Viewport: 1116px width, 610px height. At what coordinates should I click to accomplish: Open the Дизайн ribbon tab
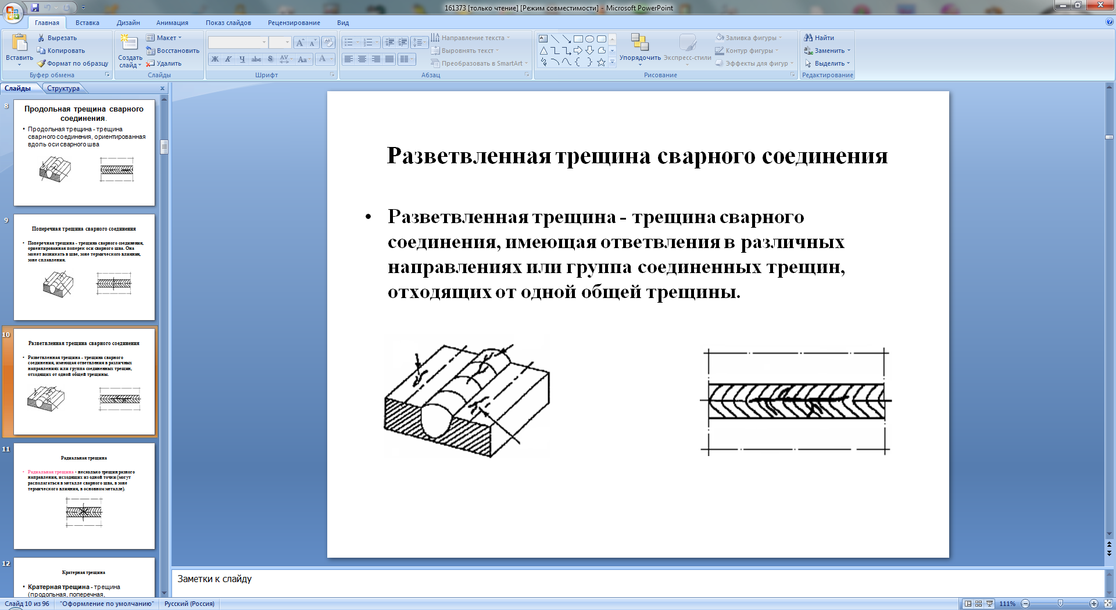pyautogui.click(x=128, y=23)
